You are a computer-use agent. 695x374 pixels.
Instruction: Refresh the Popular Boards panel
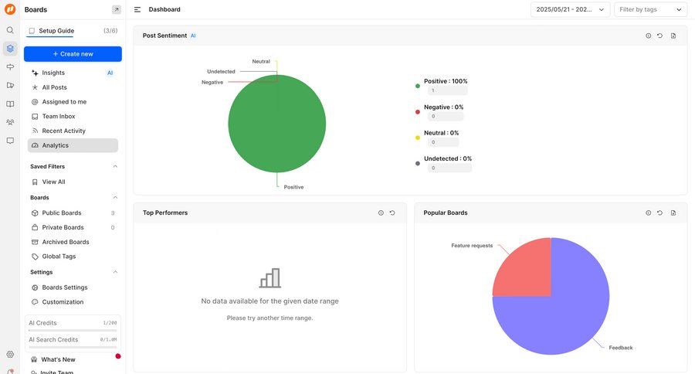[660, 213]
